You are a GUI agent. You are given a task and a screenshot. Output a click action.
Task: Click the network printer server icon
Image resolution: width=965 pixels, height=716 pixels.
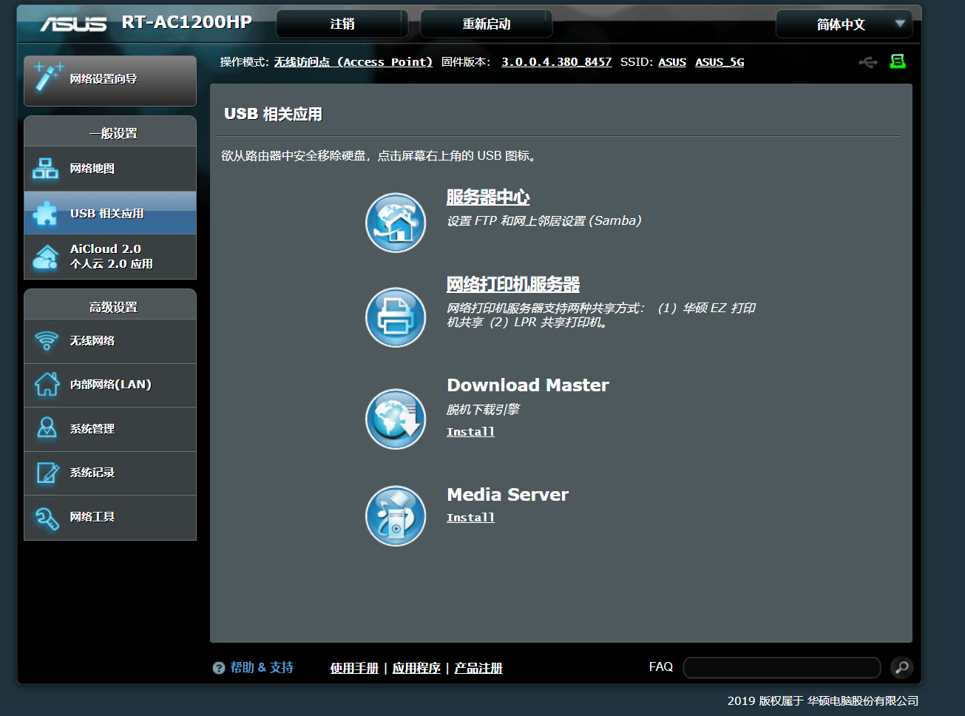pyautogui.click(x=396, y=317)
